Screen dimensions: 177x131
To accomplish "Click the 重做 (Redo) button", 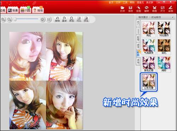I will click(64, 19).
